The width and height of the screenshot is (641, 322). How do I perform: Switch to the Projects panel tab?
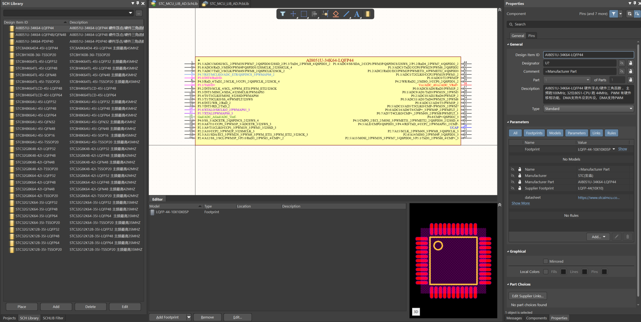click(9, 318)
